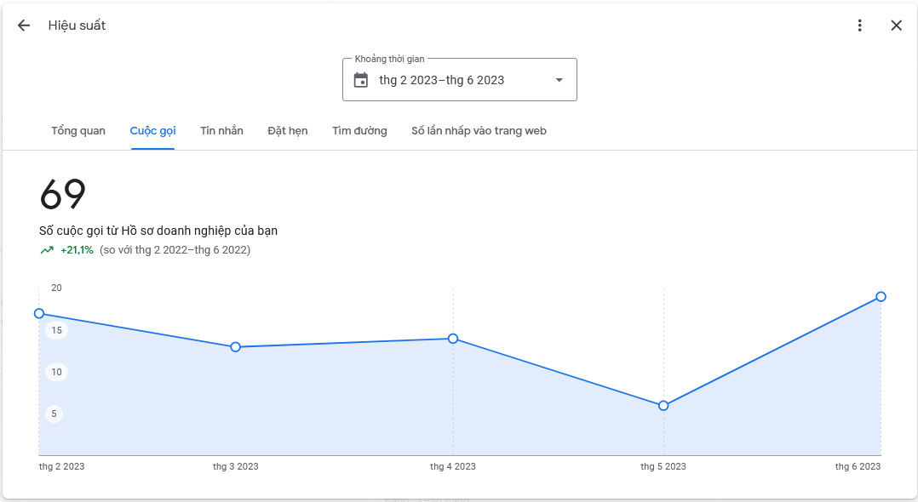
Task: Click the green trending-up arrow icon
Action: click(x=47, y=250)
